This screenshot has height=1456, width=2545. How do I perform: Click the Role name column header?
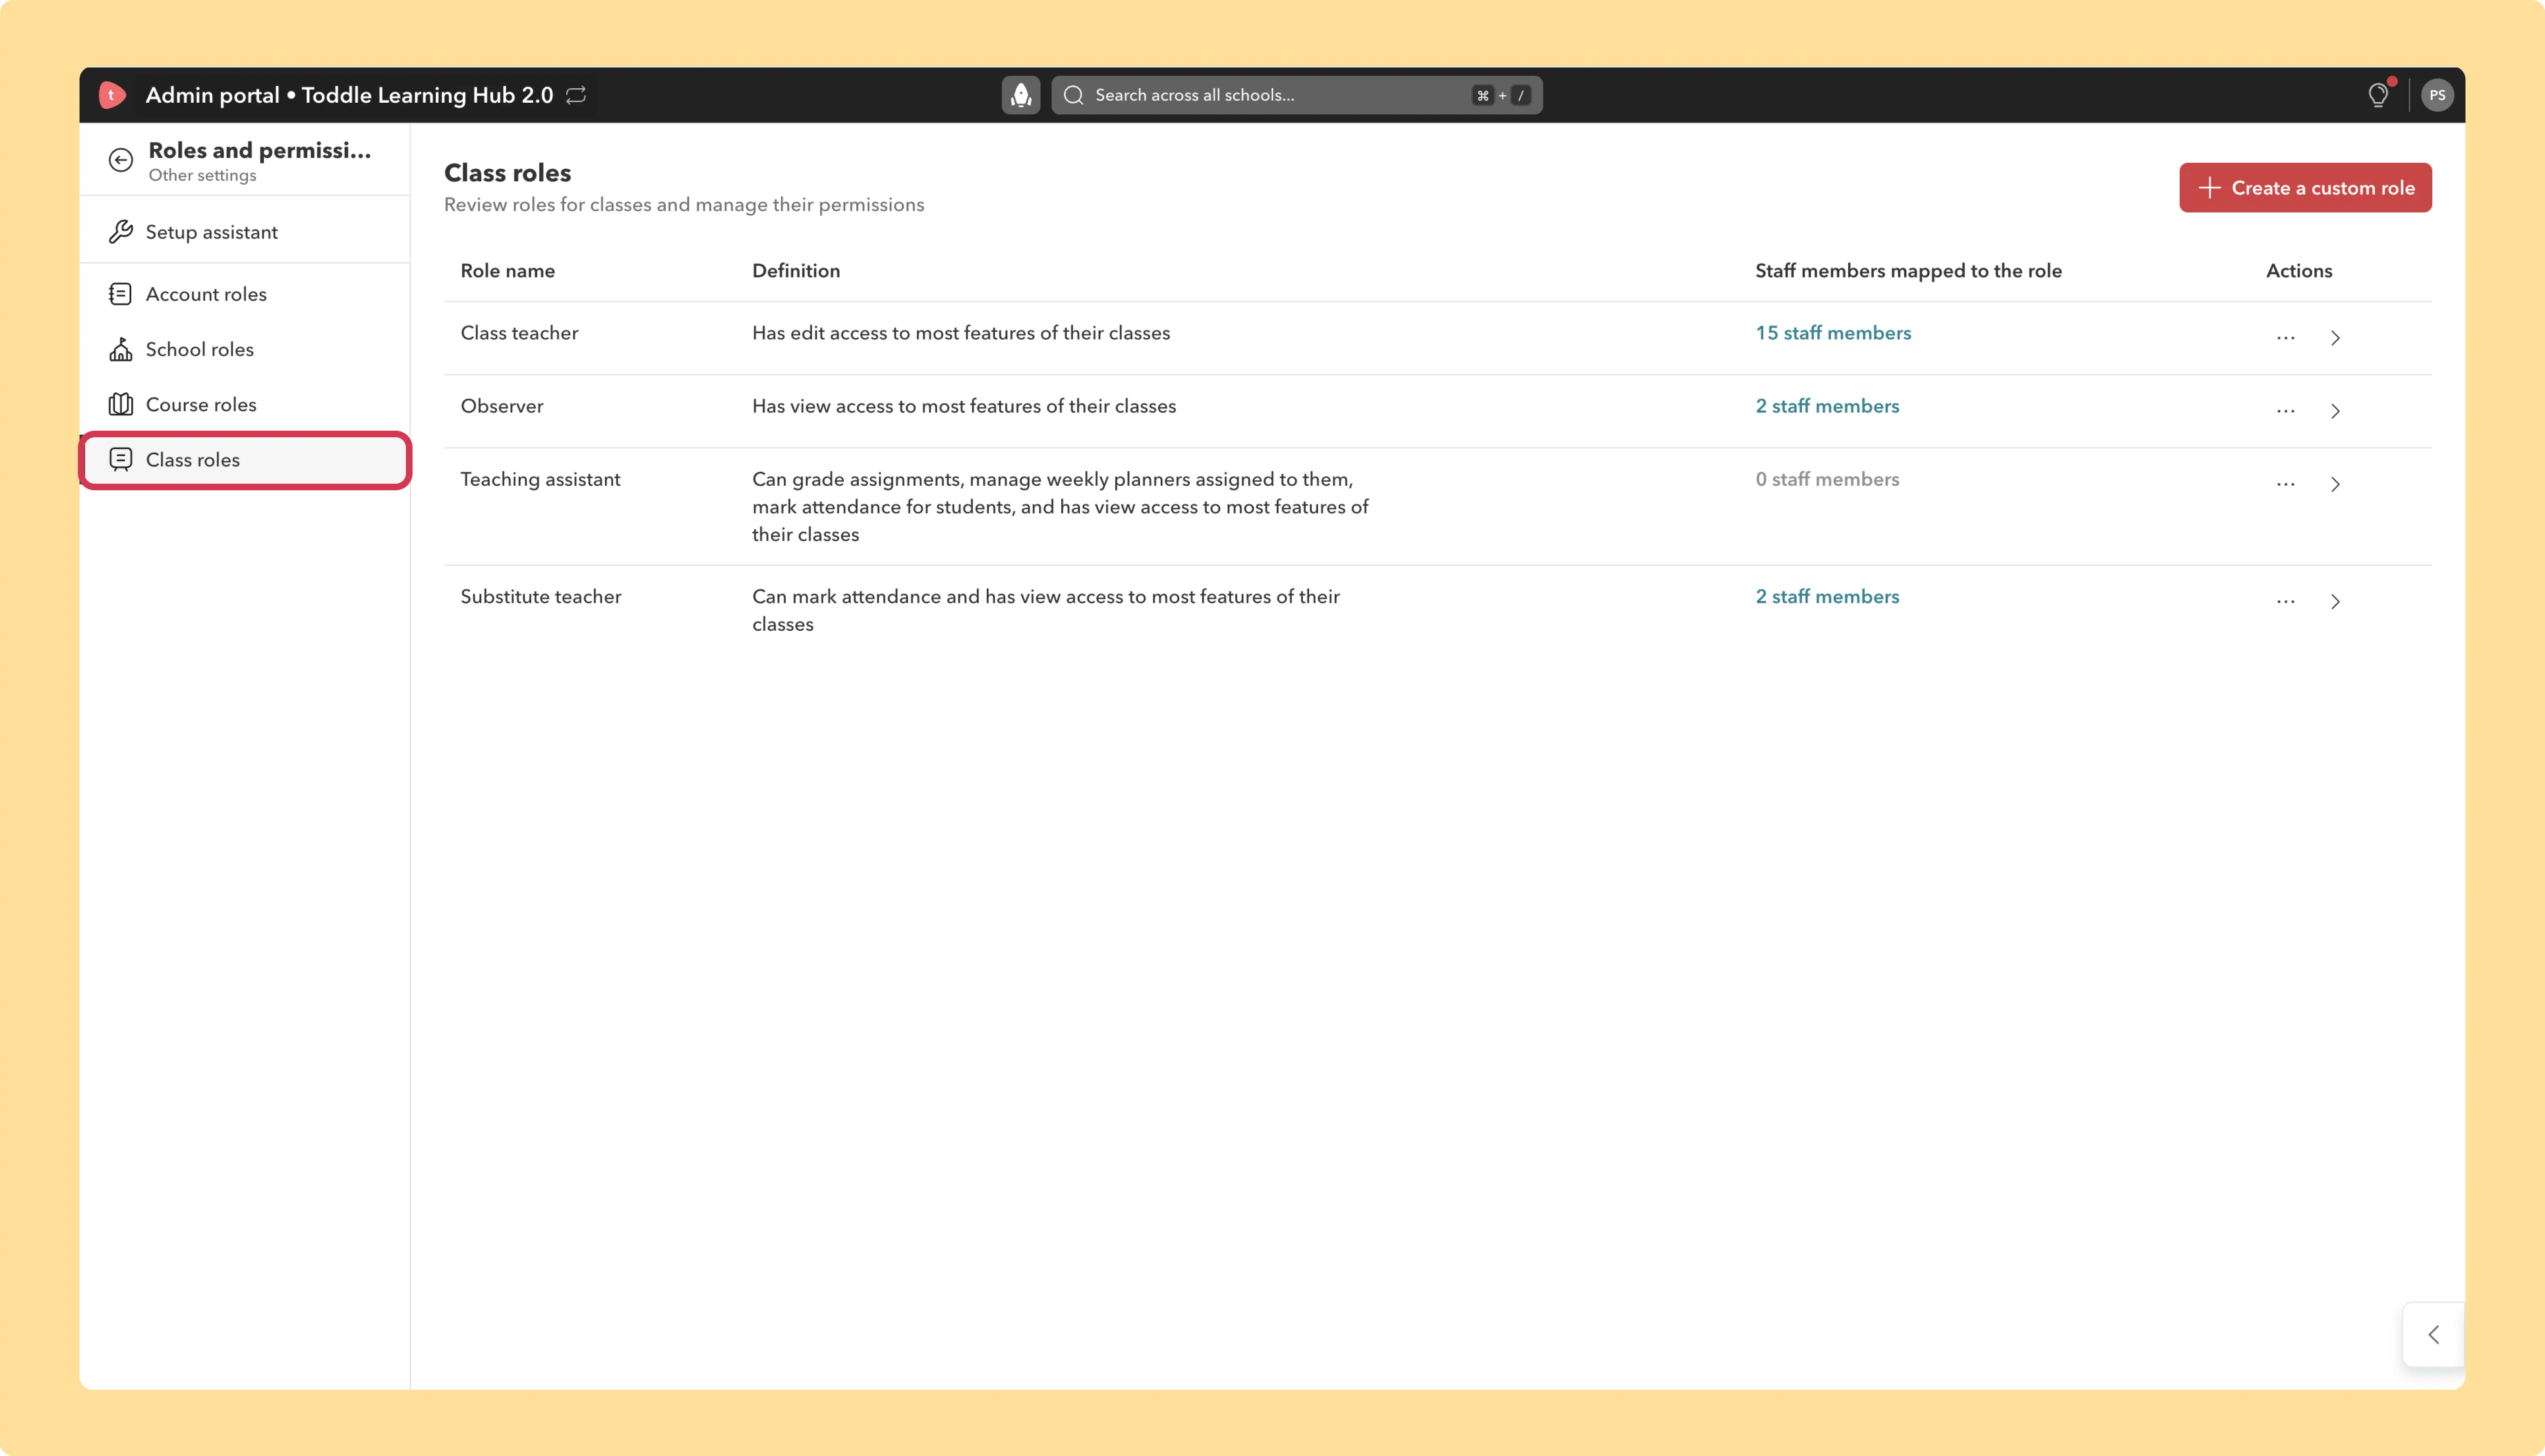508,271
